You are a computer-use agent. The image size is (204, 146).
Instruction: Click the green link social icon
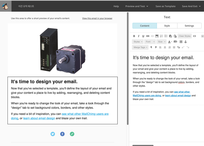pos(72,134)
